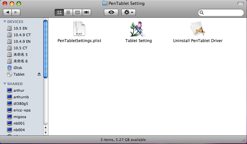
Task: Click into the Finder search field
Action: 221,12
